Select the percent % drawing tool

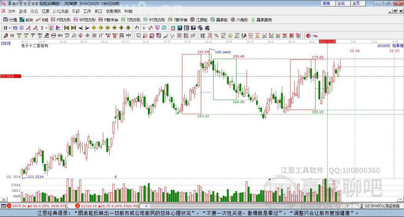point(217,35)
